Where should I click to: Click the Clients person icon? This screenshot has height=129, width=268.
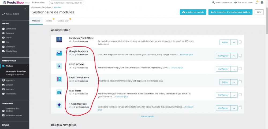[x=3, y=38]
